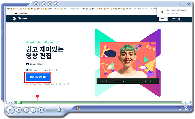Click the Mac version change link
The height and width of the screenshot is (119, 195).
click(x=51, y=70)
